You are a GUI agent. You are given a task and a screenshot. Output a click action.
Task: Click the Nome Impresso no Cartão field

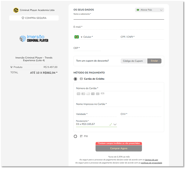[119, 104]
